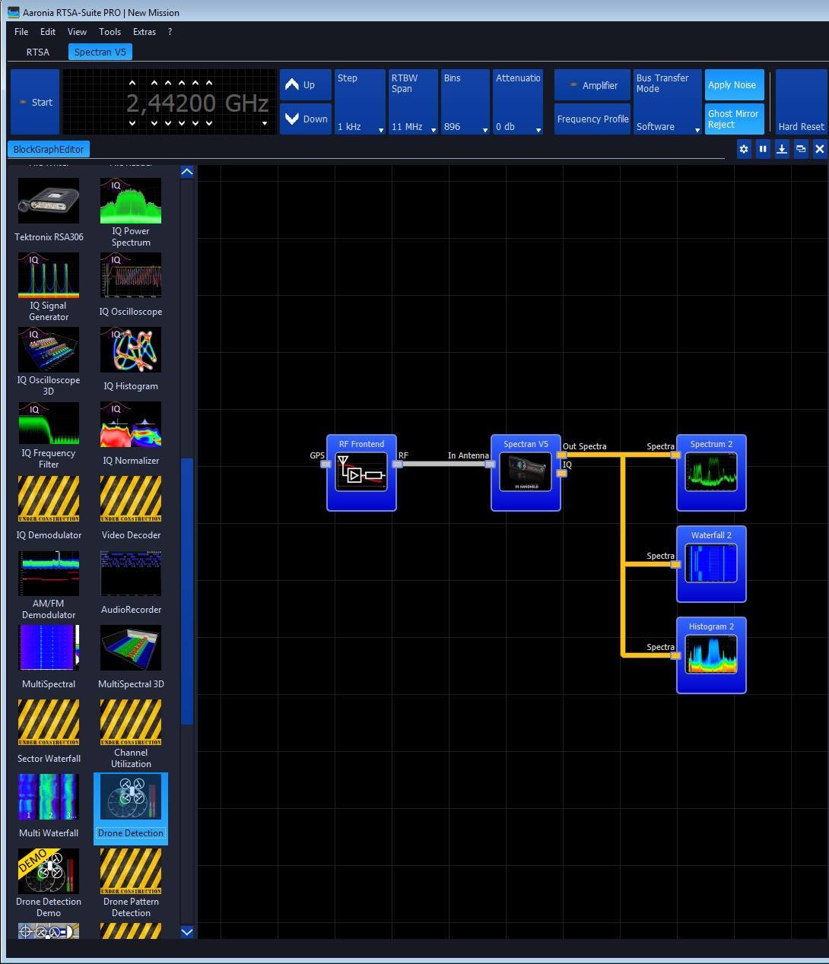This screenshot has width=829, height=964.
Task: Click block palette scroll up arrow
Action: [x=187, y=172]
